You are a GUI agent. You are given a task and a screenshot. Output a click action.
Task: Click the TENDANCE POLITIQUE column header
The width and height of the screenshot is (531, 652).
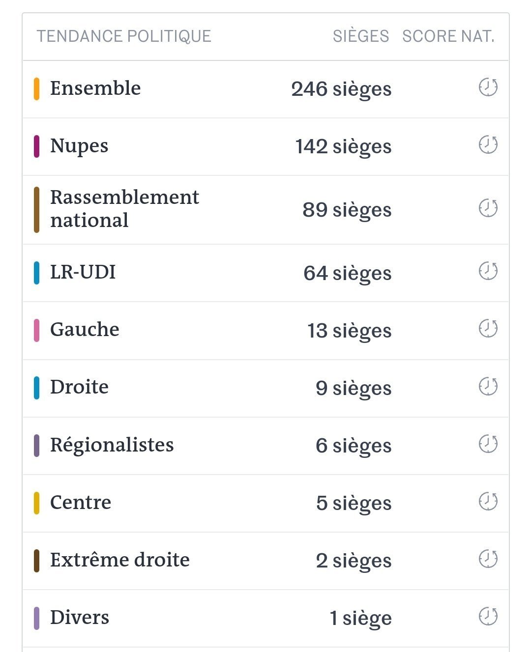pos(124,36)
